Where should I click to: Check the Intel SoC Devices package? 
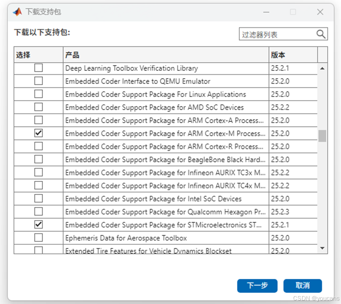pos(38,198)
